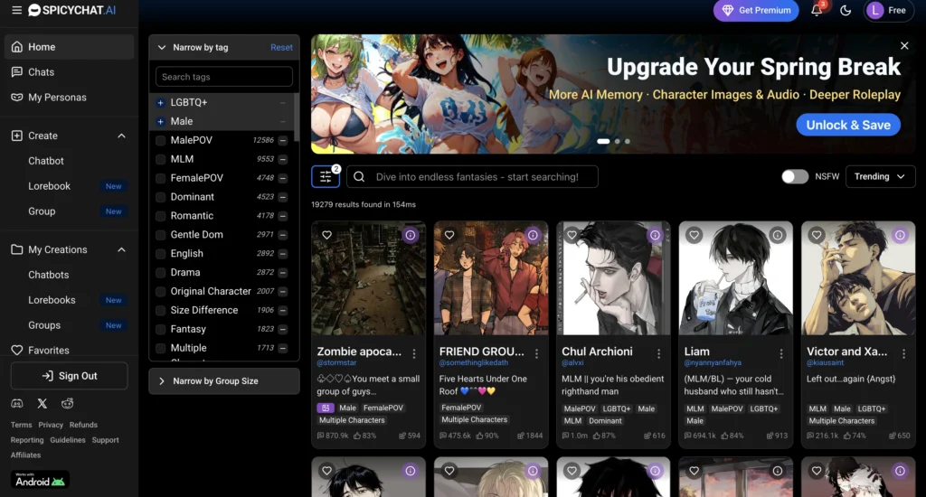Collapse the My Creations section
Screen dimensions: 926x497
point(122,249)
